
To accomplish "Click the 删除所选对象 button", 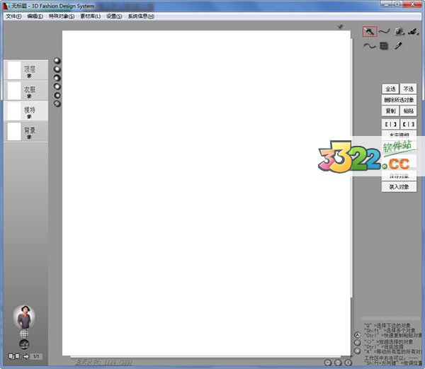I will (x=399, y=100).
